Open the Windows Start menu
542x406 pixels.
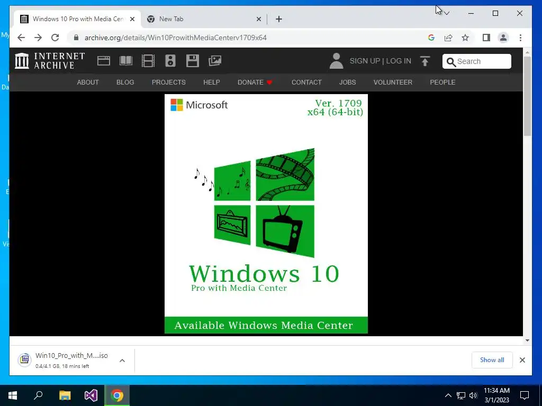tap(13, 395)
